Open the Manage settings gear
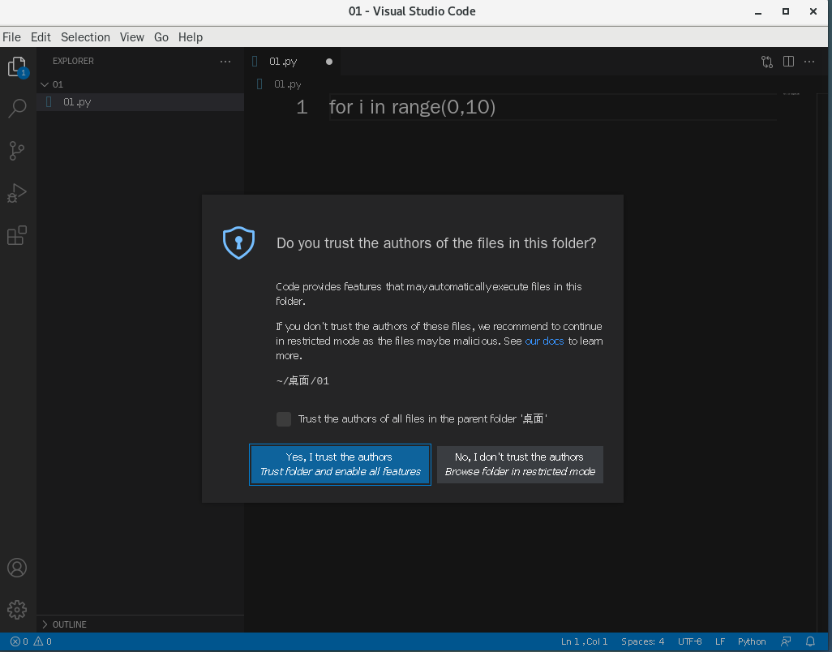The image size is (832, 652). pyautogui.click(x=17, y=609)
